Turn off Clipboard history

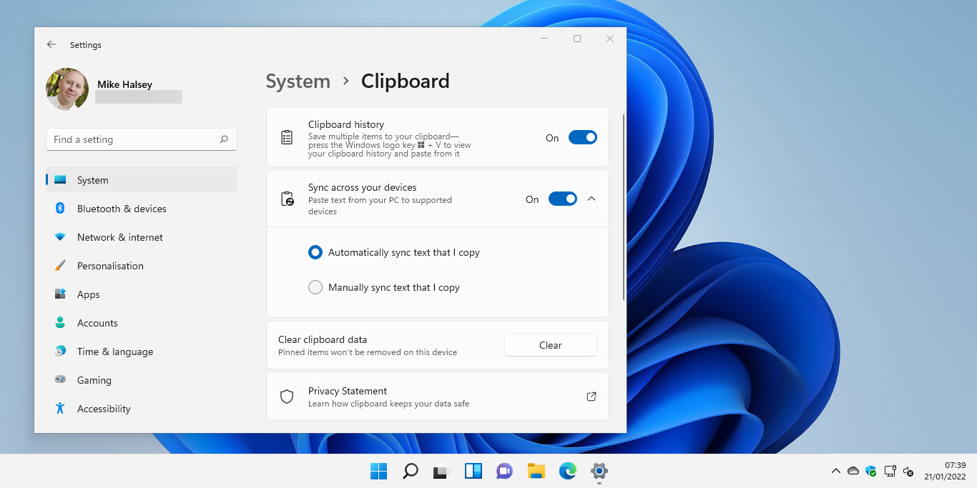point(582,137)
